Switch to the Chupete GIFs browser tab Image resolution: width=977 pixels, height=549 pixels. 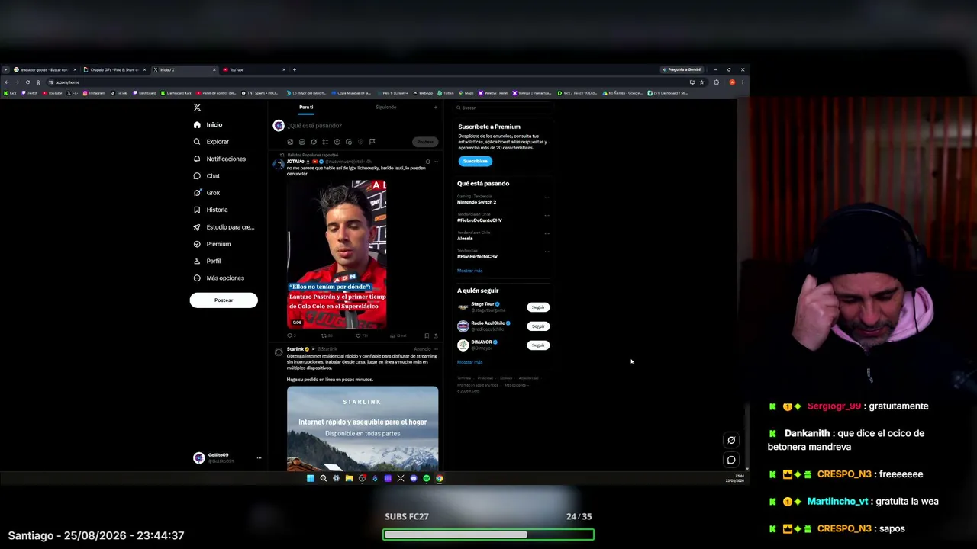tap(114, 70)
